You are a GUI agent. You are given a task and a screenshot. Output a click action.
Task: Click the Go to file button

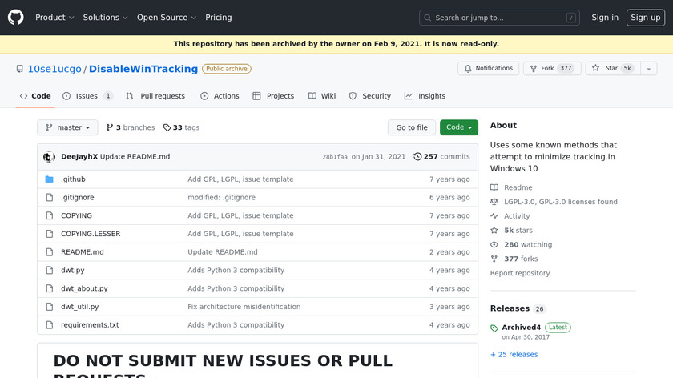pyautogui.click(x=412, y=127)
